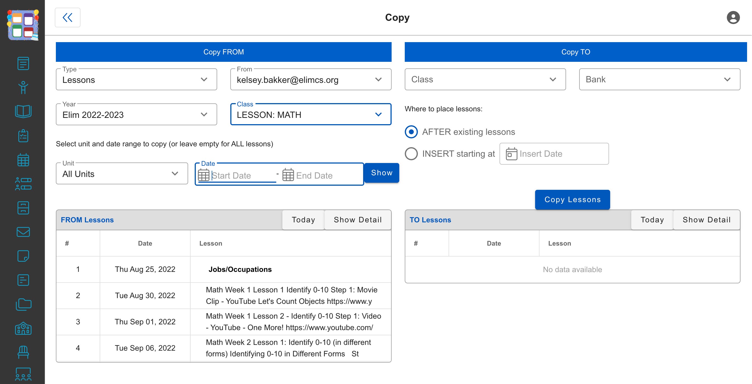The width and height of the screenshot is (752, 384).
Task: Click the Show button
Action: [x=381, y=173]
